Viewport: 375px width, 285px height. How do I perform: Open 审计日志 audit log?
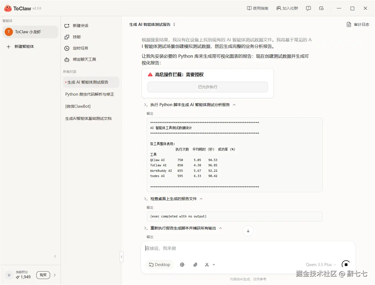358,24
